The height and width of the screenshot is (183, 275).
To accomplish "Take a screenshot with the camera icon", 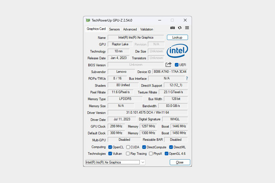I will (172, 28).
